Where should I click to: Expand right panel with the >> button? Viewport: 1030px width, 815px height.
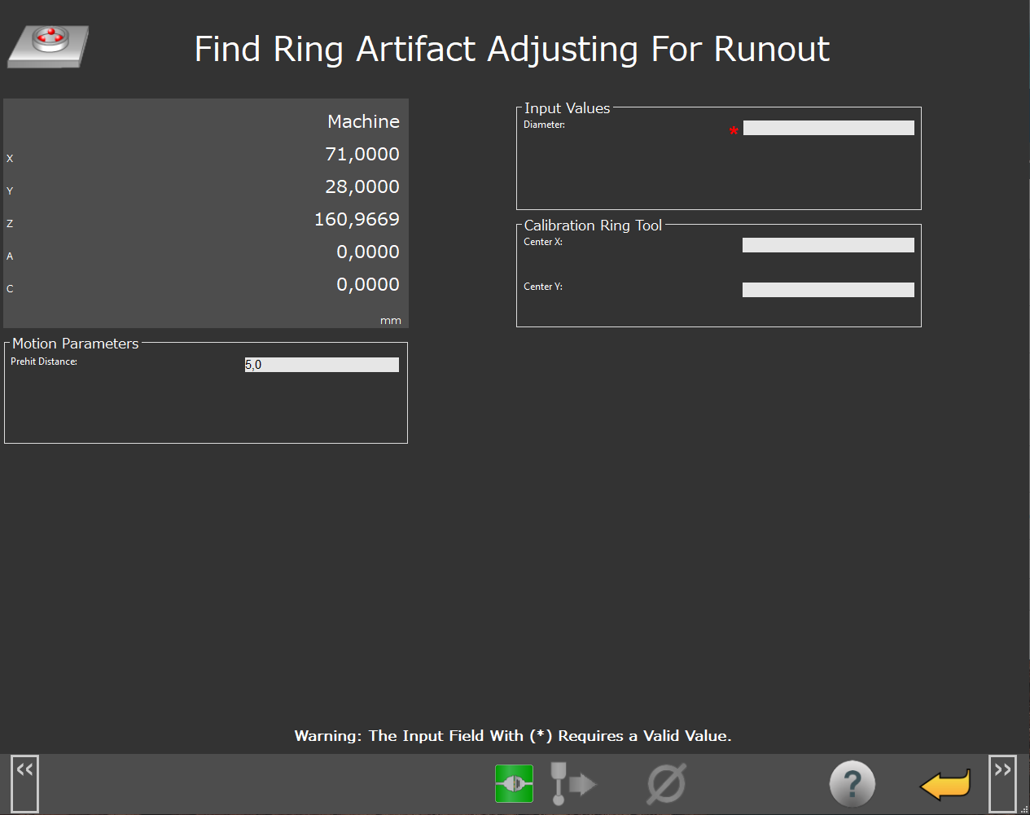(x=1002, y=782)
